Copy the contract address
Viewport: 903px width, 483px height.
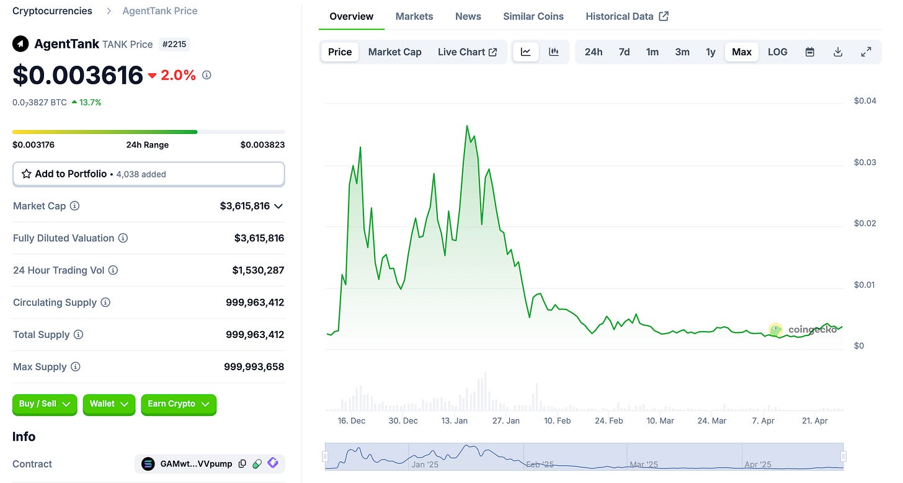pyautogui.click(x=242, y=464)
